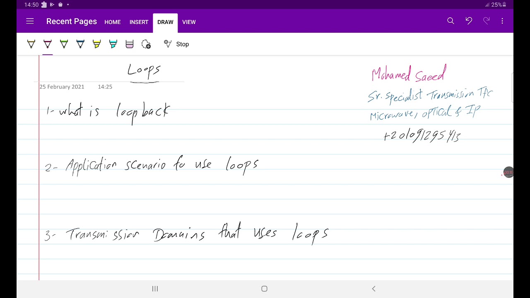Select the yellow highlighter

[96, 44]
